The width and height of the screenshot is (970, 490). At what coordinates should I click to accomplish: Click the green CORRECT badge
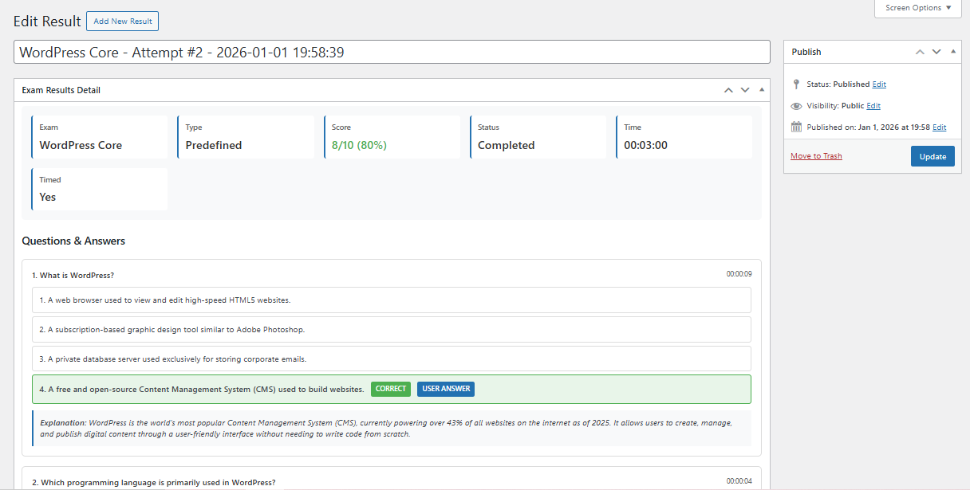(x=391, y=389)
